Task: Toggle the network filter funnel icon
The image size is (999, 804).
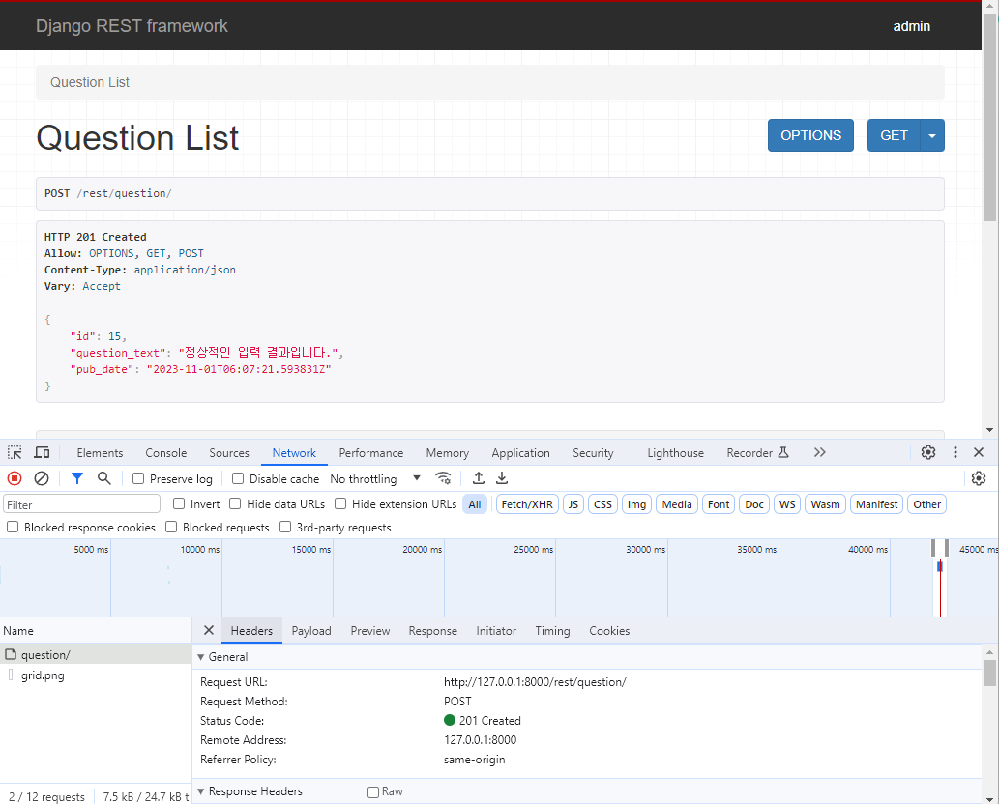Action: point(77,478)
